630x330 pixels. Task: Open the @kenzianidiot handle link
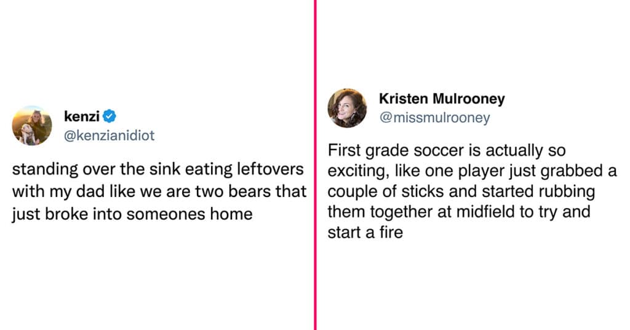pyautogui.click(x=109, y=135)
